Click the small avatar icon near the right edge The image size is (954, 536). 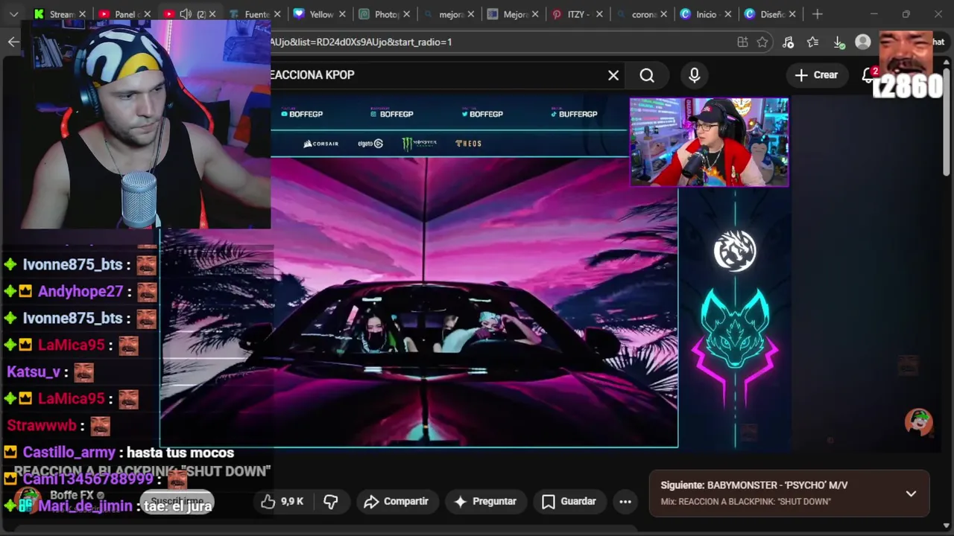pyautogui.click(x=918, y=422)
